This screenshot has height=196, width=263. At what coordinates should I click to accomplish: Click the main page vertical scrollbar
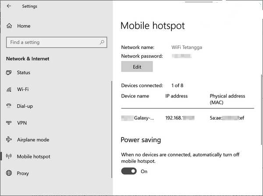pyautogui.click(x=262, y=110)
